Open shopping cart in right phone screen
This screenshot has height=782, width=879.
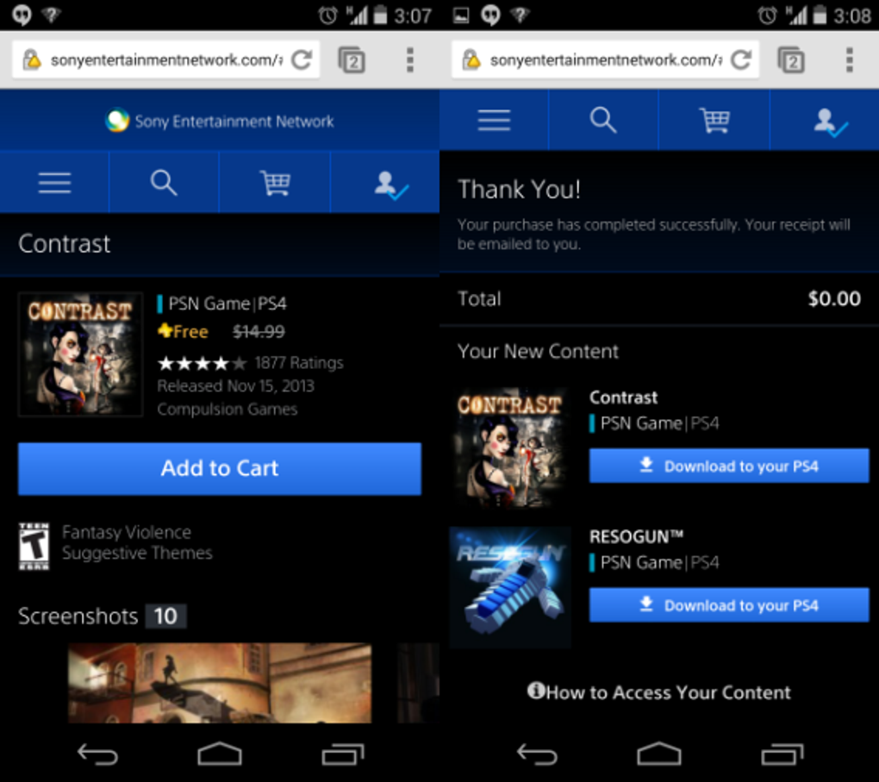pos(714,120)
